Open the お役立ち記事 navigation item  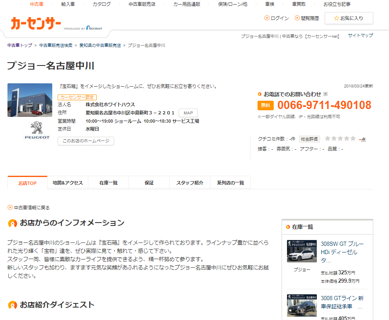[x=337, y=4]
